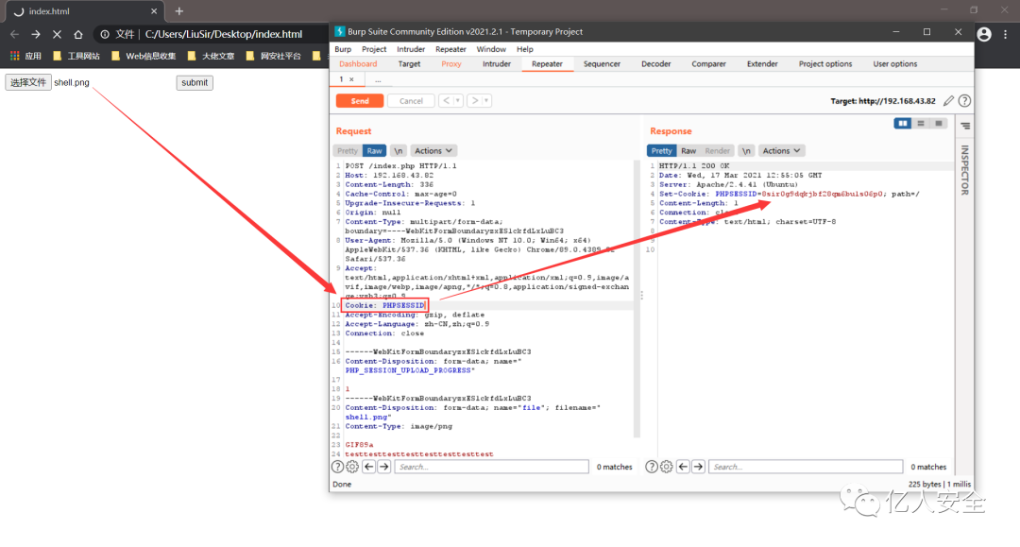Click the orange Send button in Repeater
Viewport: 1020px width, 547px height.
[x=360, y=101]
